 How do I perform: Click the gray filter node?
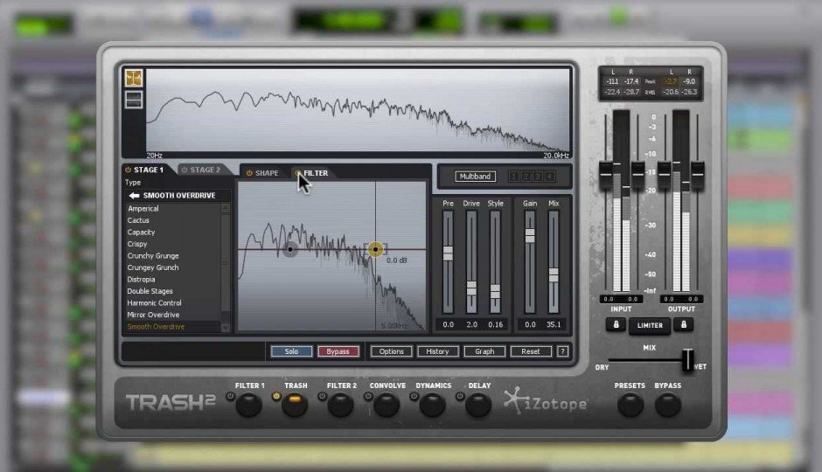pos(290,249)
